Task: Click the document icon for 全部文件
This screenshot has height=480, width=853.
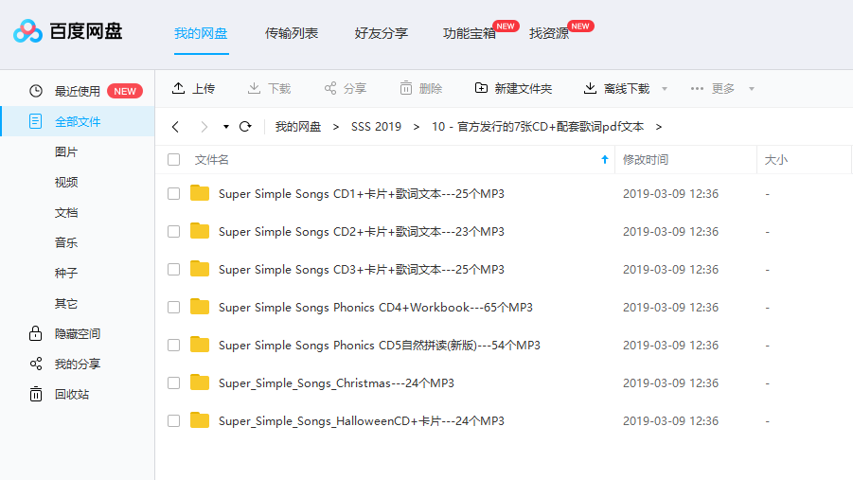Action: pyautogui.click(x=35, y=121)
